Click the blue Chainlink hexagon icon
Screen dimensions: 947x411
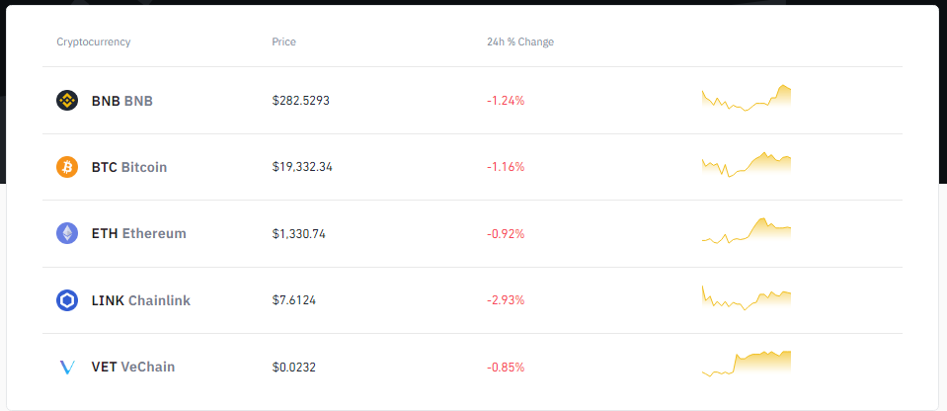click(67, 300)
